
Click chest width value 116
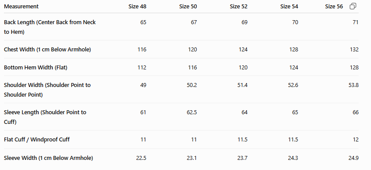tap(142, 50)
